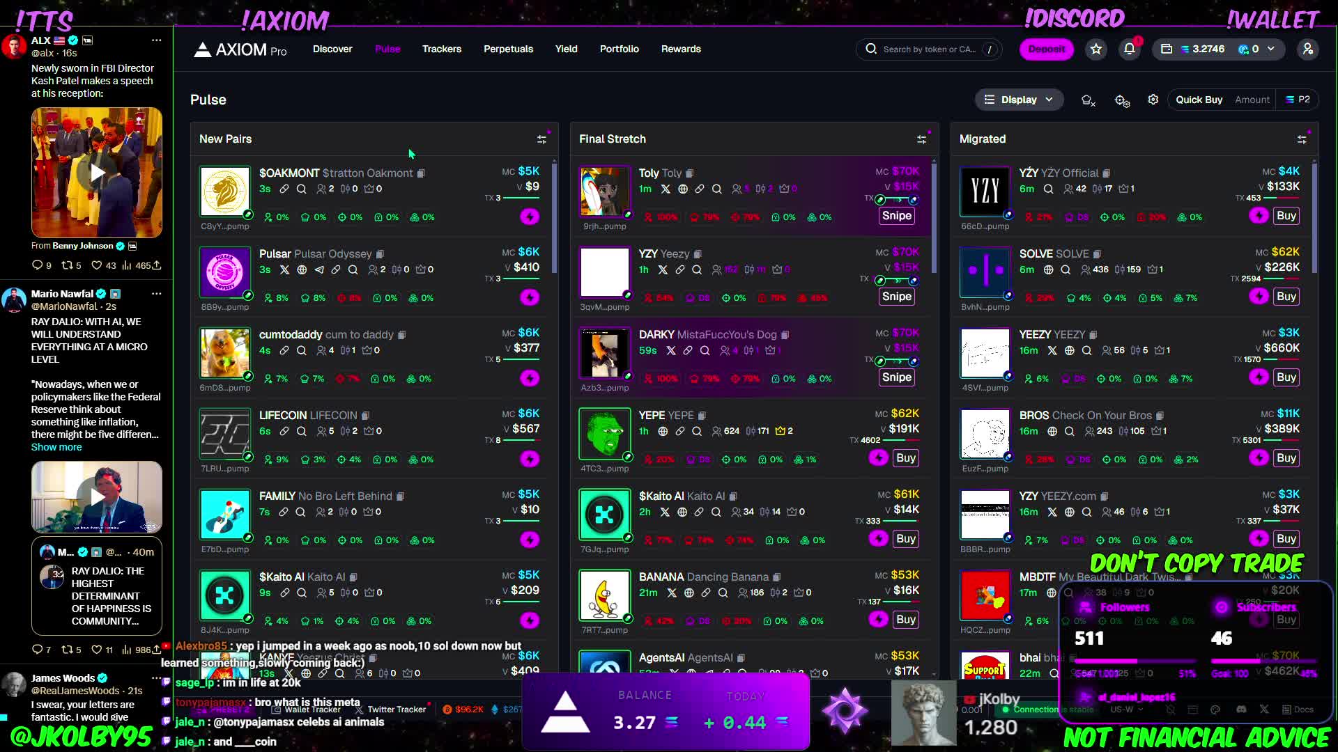Snipe the DARKY MistaFuccYou's Dog token
The height and width of the screenshot is (752, 1338).
tap(897, 377)
